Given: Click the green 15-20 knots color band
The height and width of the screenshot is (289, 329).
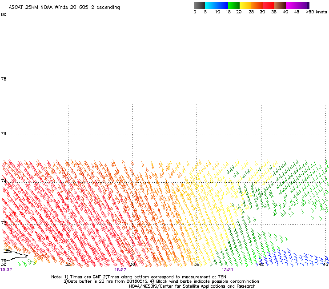Looking at the screenshot, I should pyautogui.click(x=234, y=5).
